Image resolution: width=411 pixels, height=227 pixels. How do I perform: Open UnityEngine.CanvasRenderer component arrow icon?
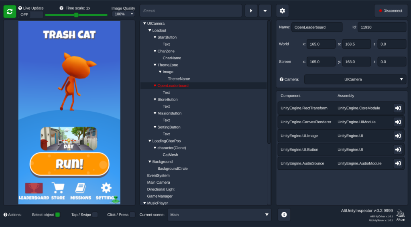point(398,122)
